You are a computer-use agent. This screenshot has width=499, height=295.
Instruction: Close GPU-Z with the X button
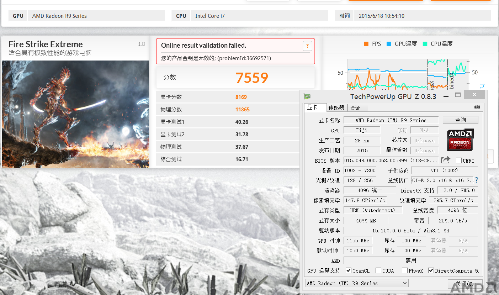click(474, 95)
